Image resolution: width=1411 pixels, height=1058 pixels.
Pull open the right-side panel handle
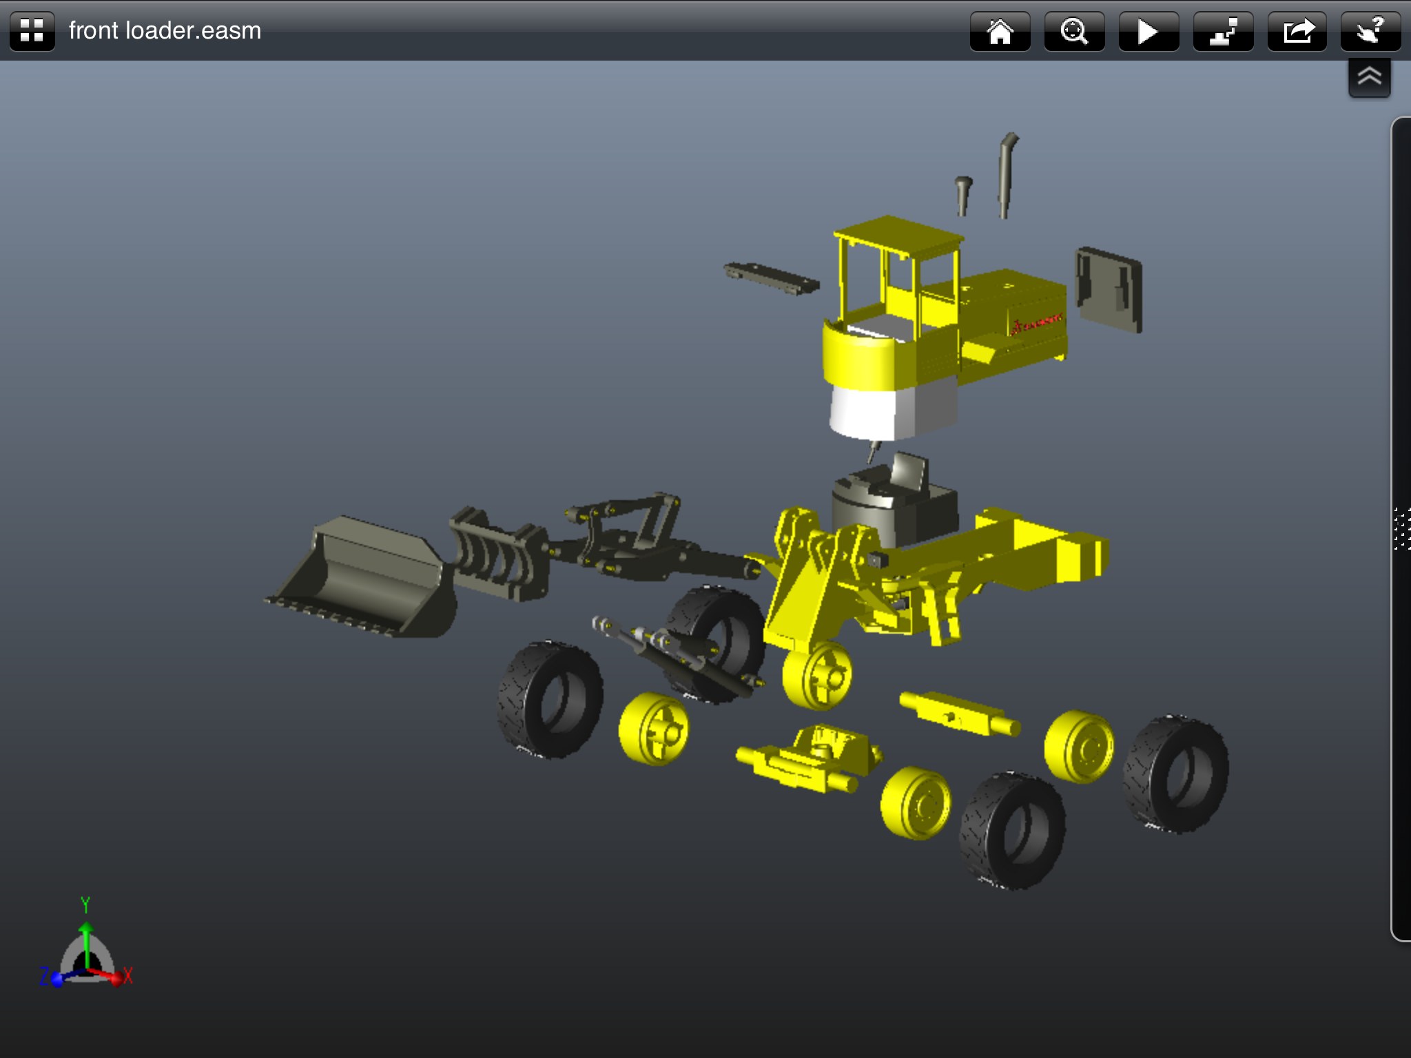1402,529
